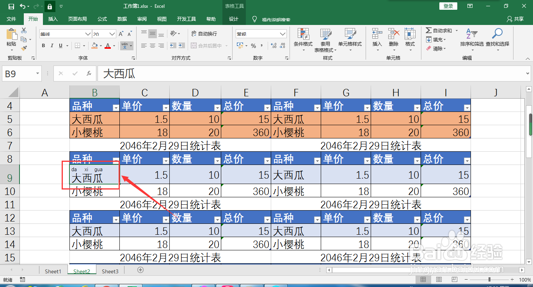533x287 pixels.
Task: Click the new sheet plus button
Action: tap(140, 270)
